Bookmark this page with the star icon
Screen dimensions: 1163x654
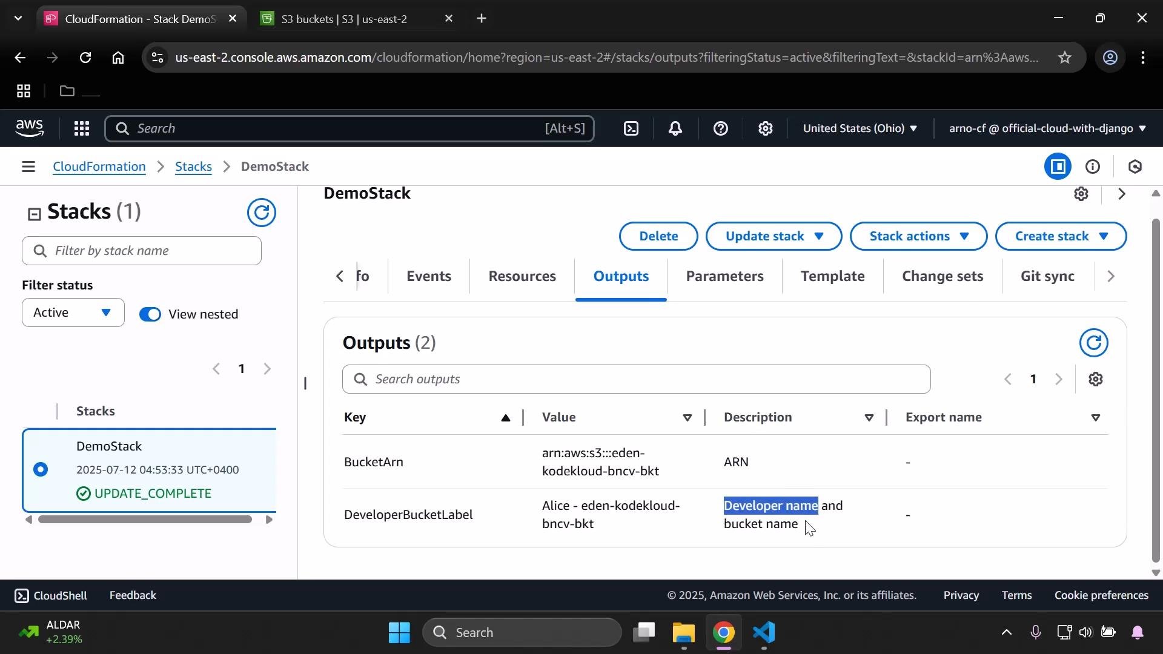coord(1065,58)
